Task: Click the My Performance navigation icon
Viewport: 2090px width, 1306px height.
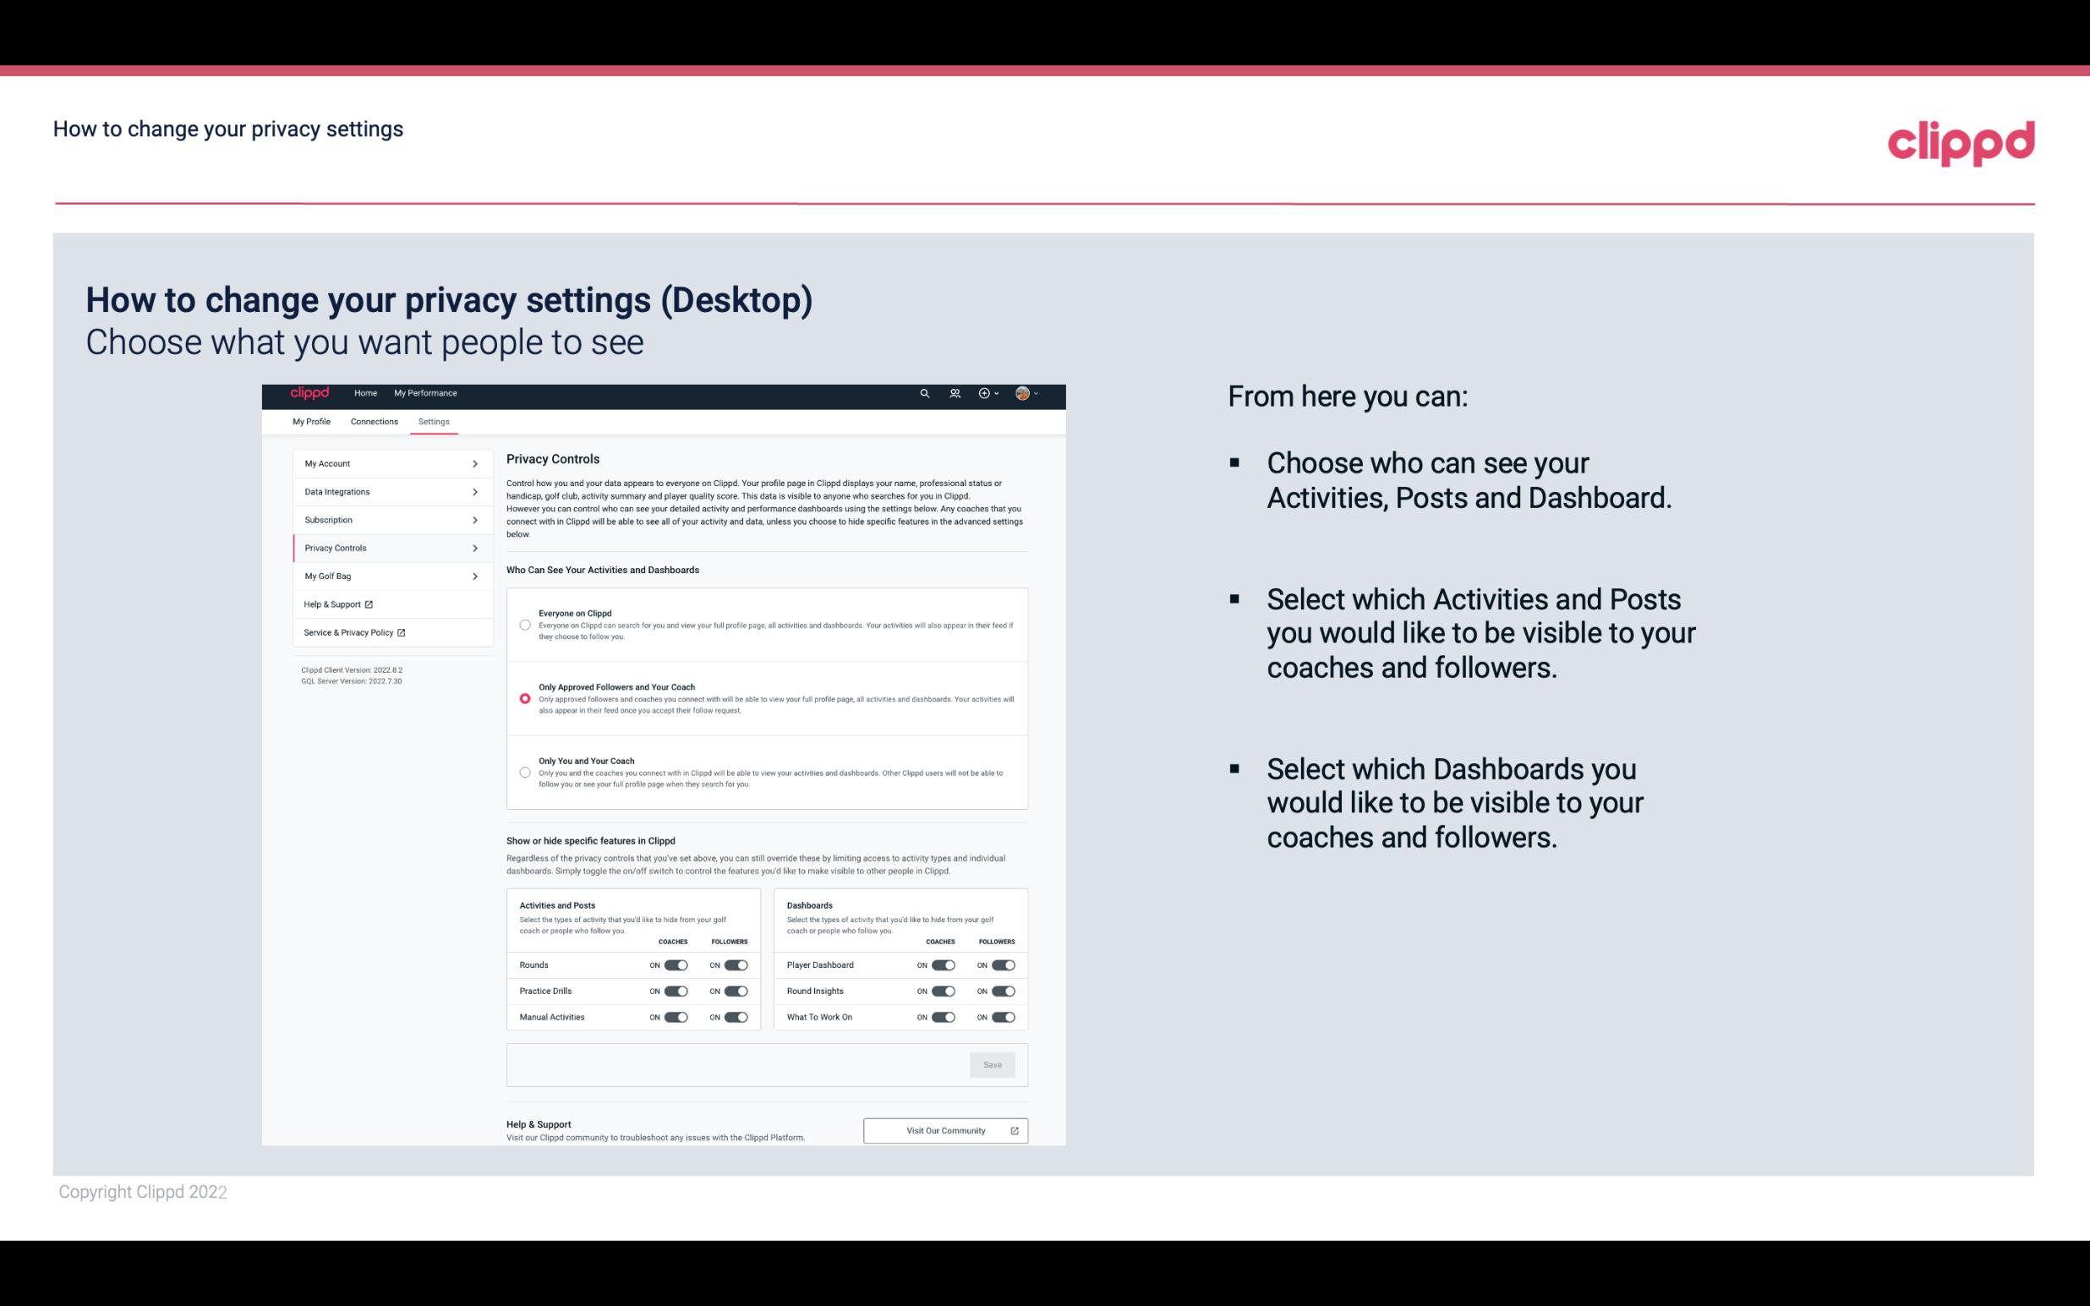Action: pos(426,393)
